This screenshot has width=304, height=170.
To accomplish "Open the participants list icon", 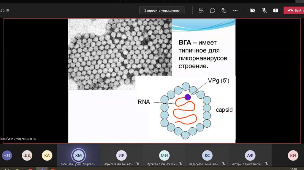I will click(x=201, y=10).
